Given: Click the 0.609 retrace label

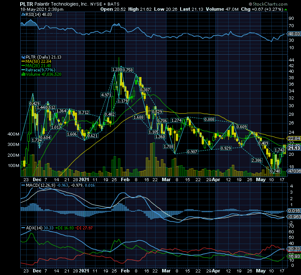Looking at the screenshot, I should pyautogui.click(x=242, y=127).
